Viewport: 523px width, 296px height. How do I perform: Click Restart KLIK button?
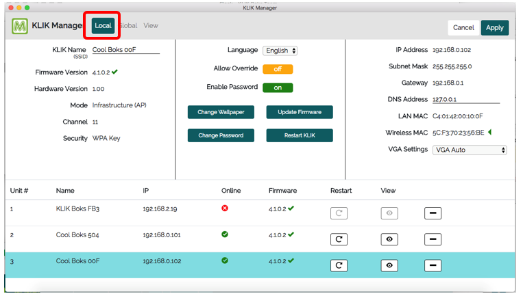tap(300, 135)
